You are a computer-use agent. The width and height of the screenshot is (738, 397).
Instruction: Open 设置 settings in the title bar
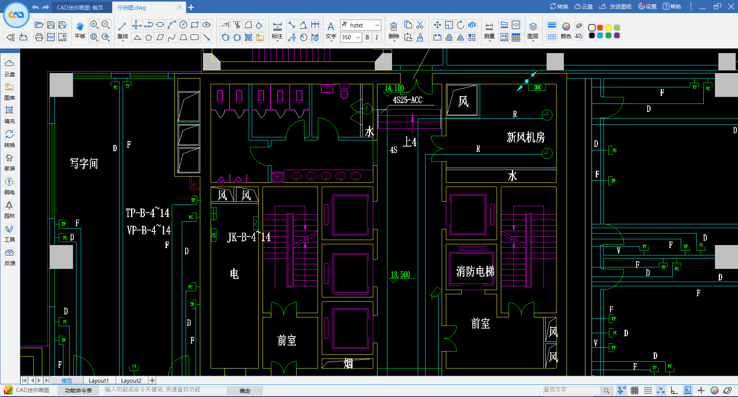(x=648, y=7)
